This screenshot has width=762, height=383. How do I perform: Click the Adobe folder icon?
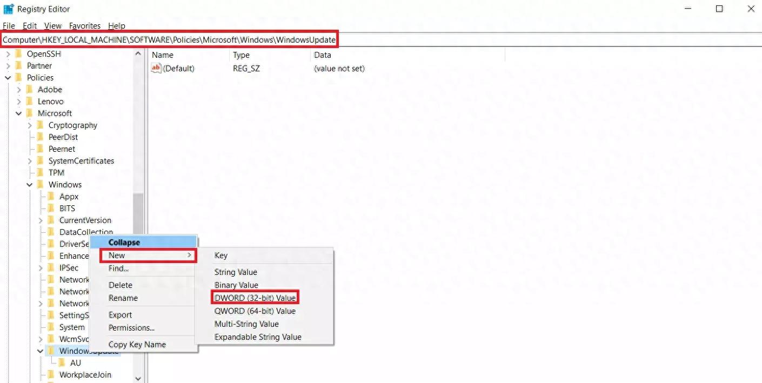[30, 89]
